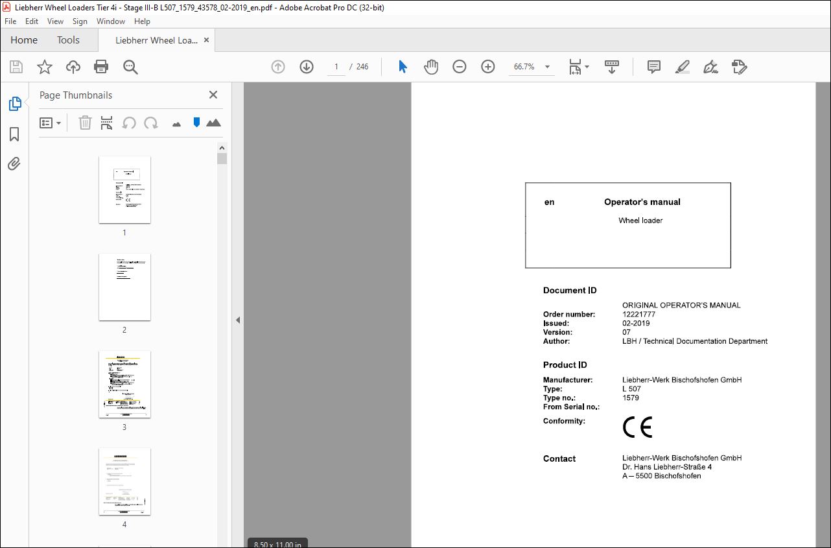Rotate pages counterclockwise
Image resolution: width=831 pixels, height=548 pixels.
[129, 123]
